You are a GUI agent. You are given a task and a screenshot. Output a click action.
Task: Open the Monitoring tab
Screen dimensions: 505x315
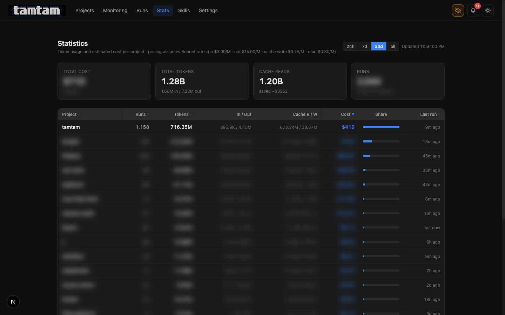coord(115,10)
